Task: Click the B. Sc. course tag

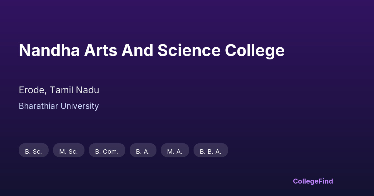Action: [34, 151]
